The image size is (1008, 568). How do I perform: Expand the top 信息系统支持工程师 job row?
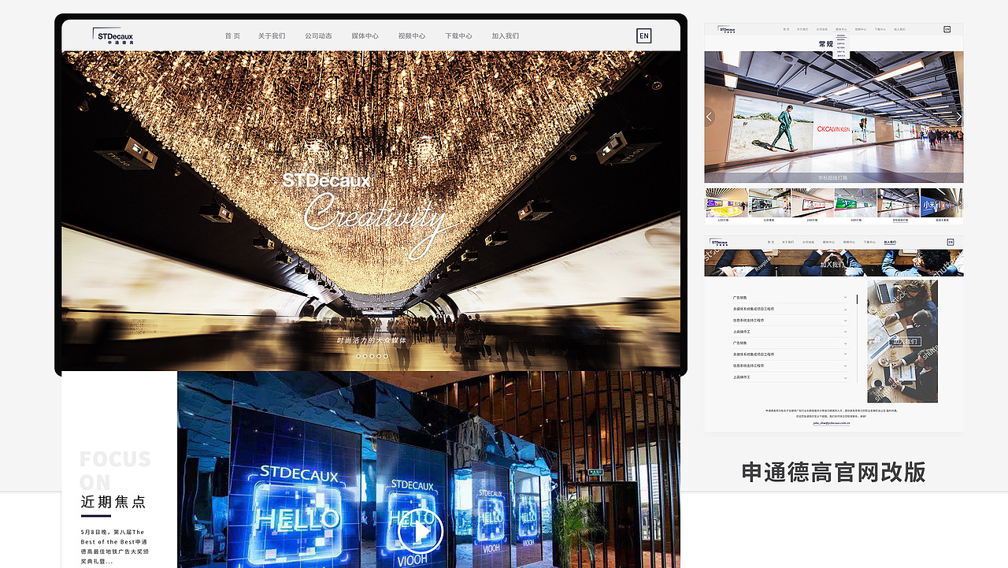coord(791,321)
